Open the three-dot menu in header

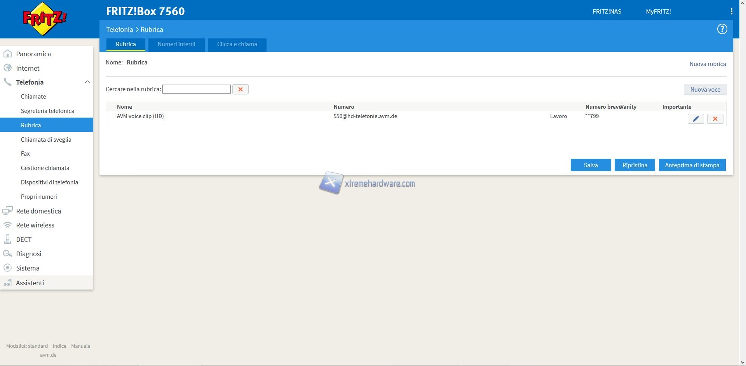pyautogui.click(x=731, y=12)
